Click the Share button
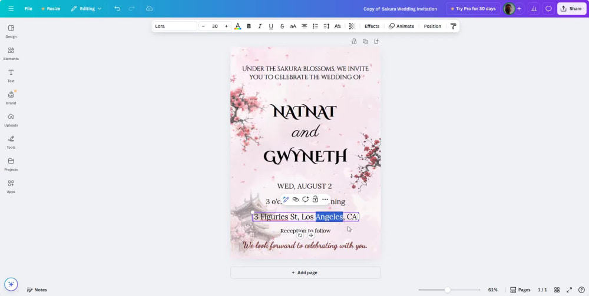The image size is (589, 296). point(572,9)
